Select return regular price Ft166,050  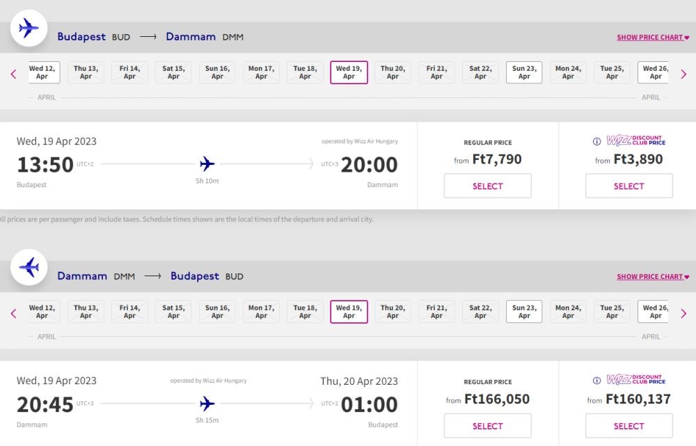487,426
